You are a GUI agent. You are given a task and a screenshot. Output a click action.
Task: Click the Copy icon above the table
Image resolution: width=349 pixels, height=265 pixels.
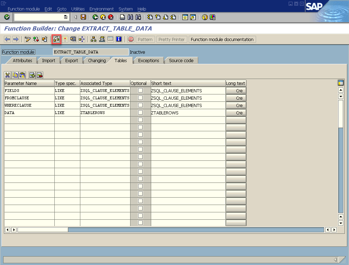(x=15, y=75)
